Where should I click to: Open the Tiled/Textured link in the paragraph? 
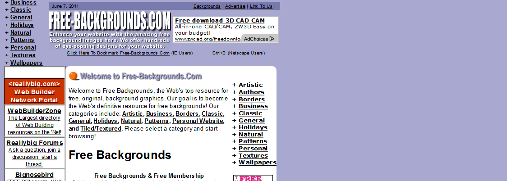pyautogui.click(x=101, y=129)
